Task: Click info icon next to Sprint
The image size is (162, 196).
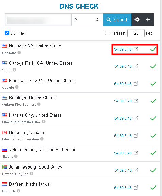Action: (15, 70)
